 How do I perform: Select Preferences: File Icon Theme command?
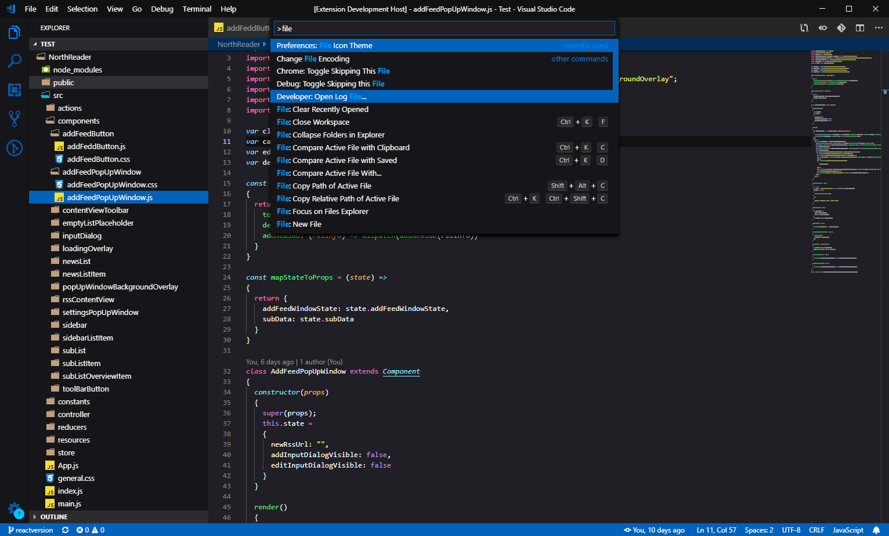(x=444, y=45)
